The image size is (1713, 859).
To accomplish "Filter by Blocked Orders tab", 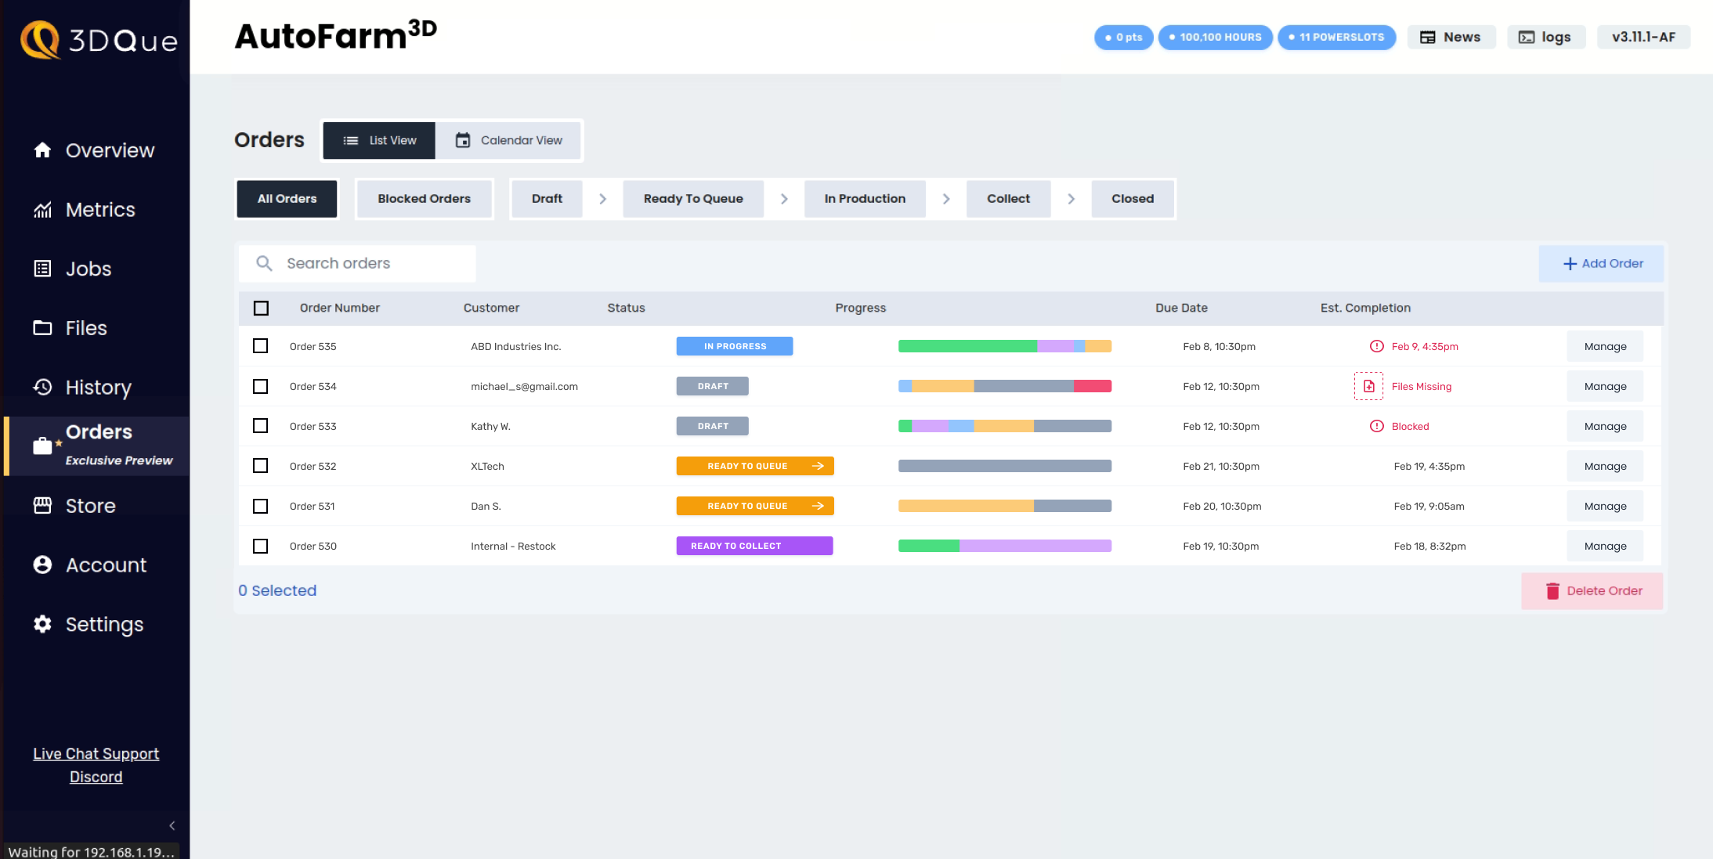I will coord(424,199).
